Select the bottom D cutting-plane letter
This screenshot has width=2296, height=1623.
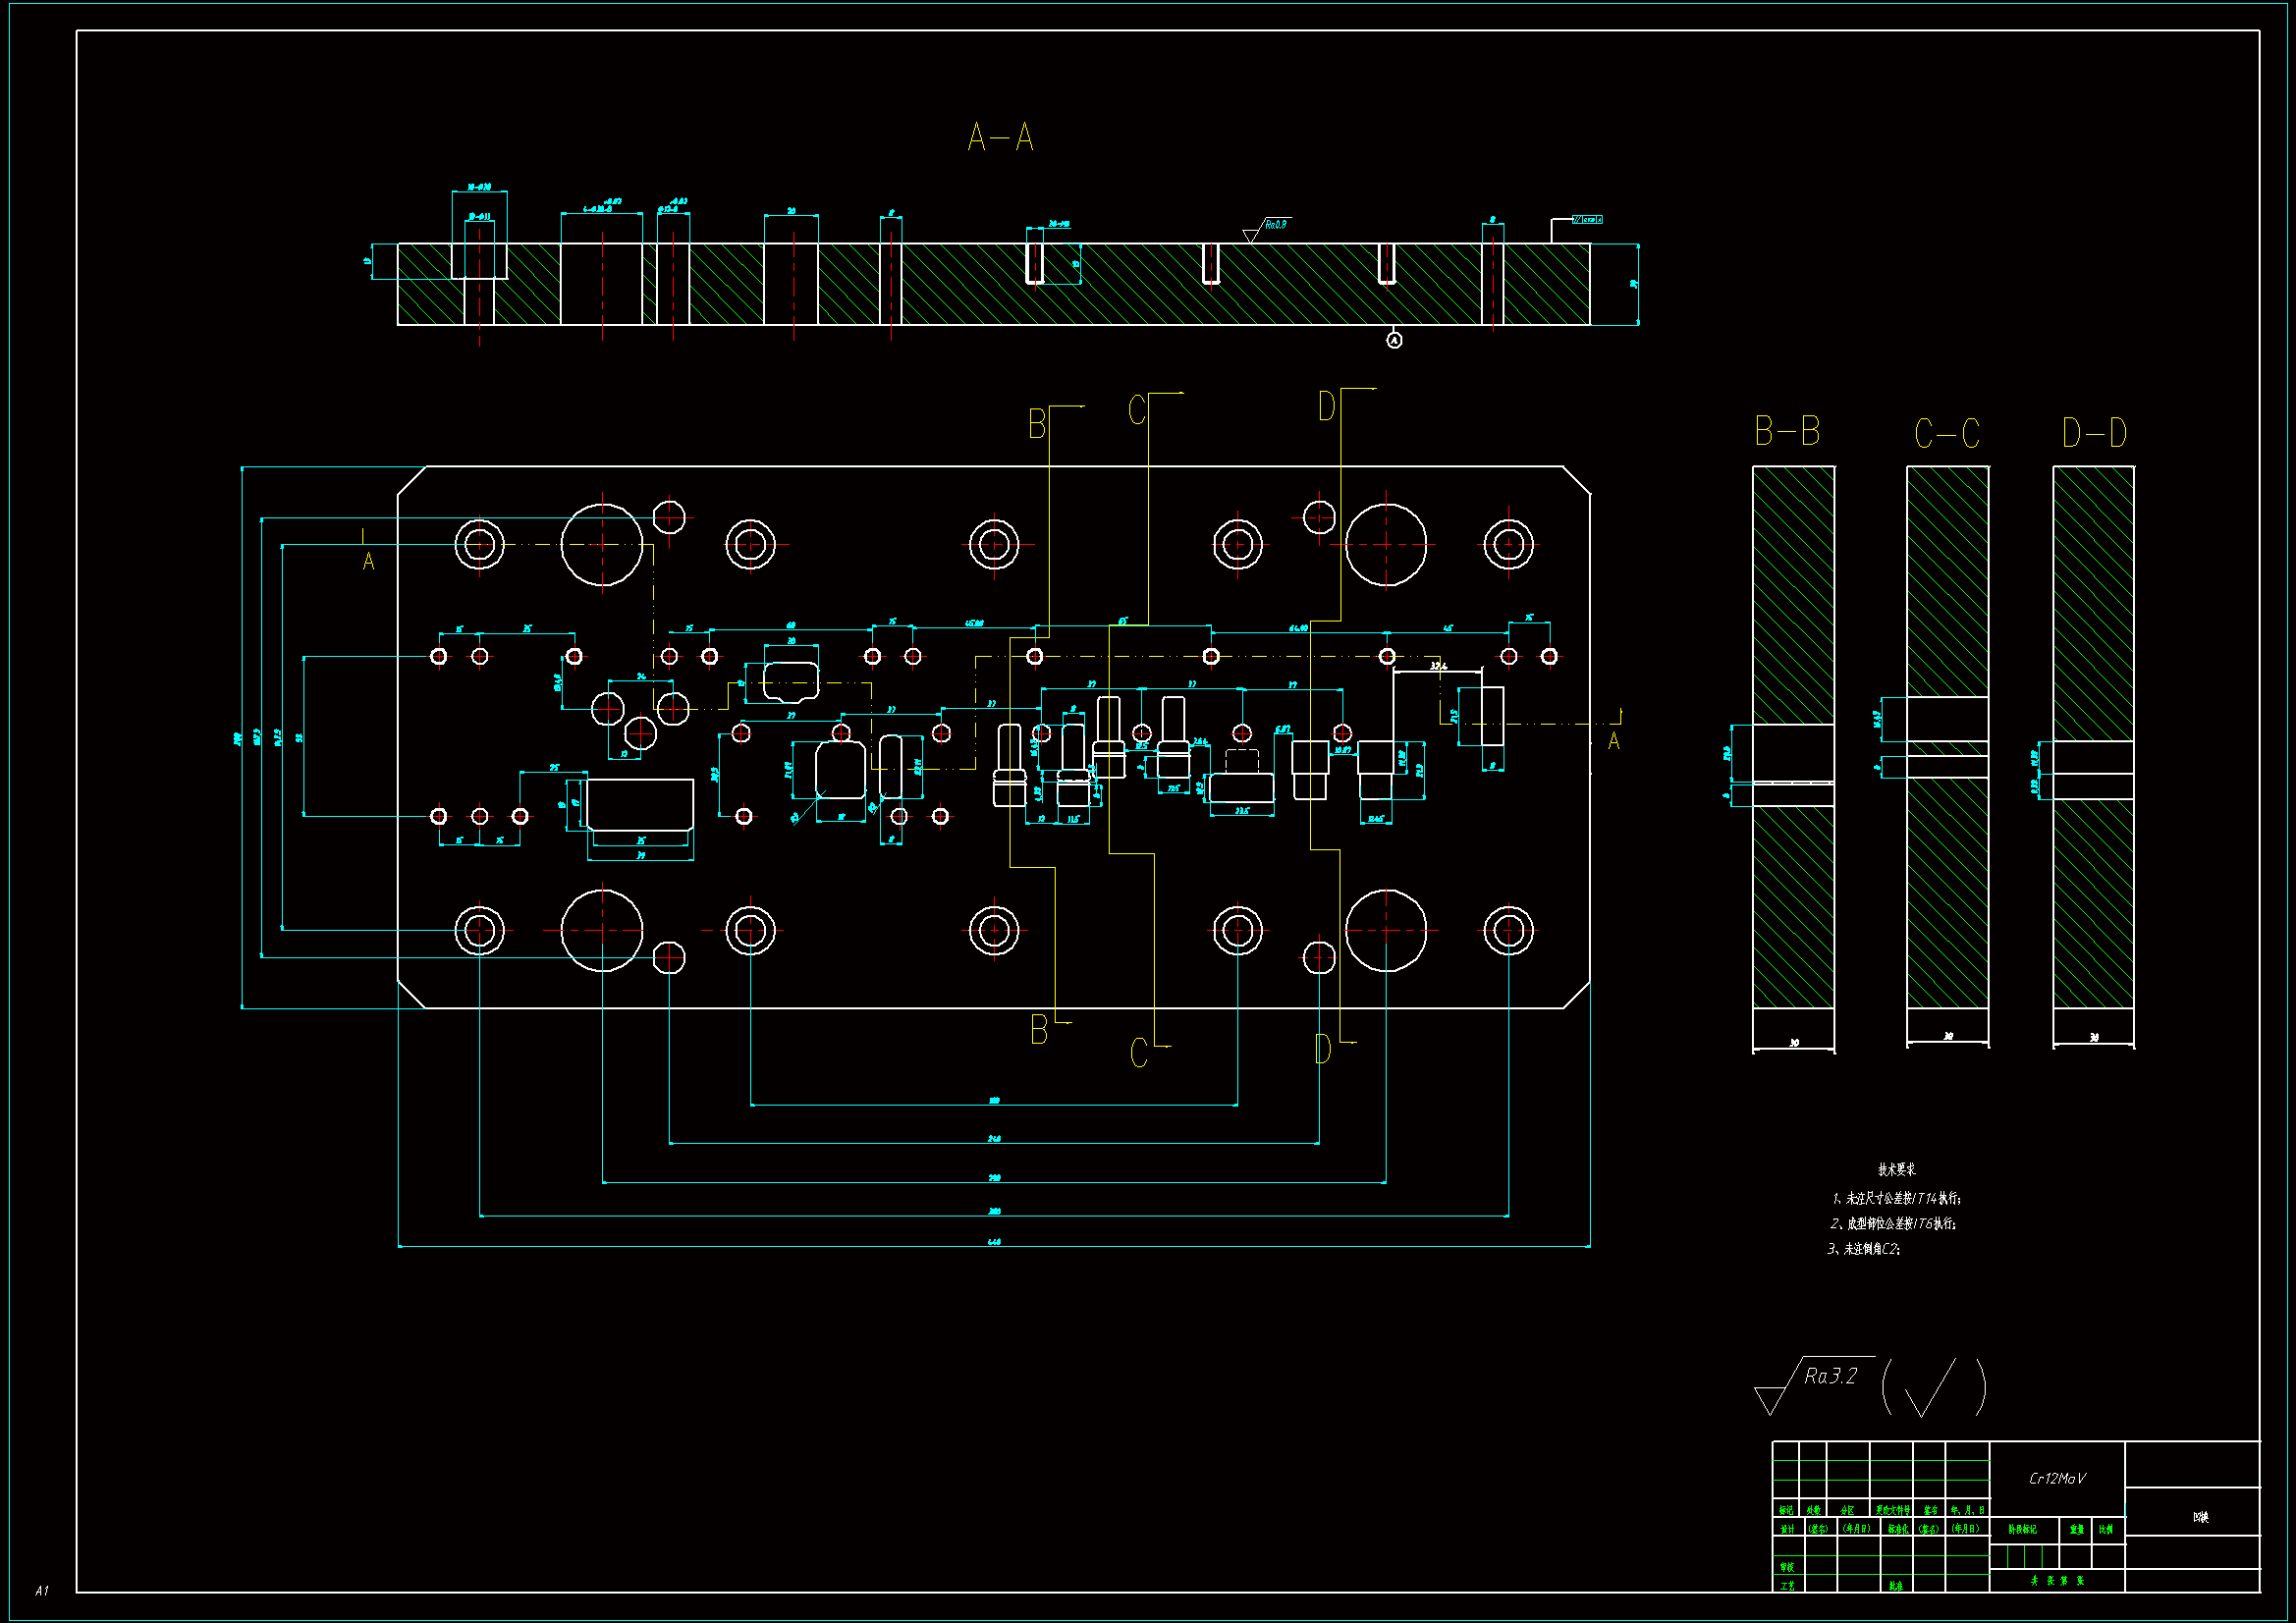[x=1323, y=1050]
